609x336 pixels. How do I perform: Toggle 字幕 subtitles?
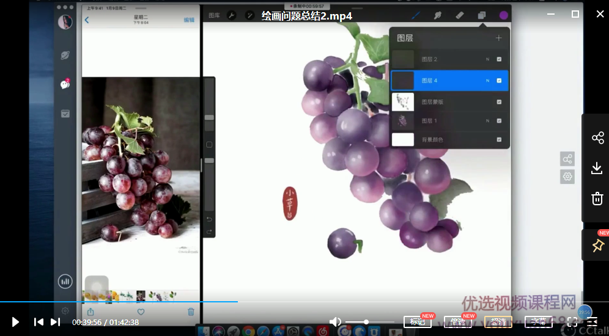tap(538, 322)
